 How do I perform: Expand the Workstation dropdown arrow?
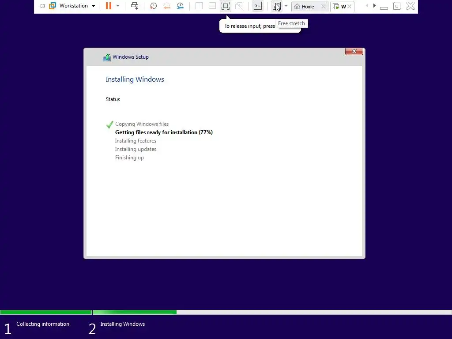pos(94,6)
